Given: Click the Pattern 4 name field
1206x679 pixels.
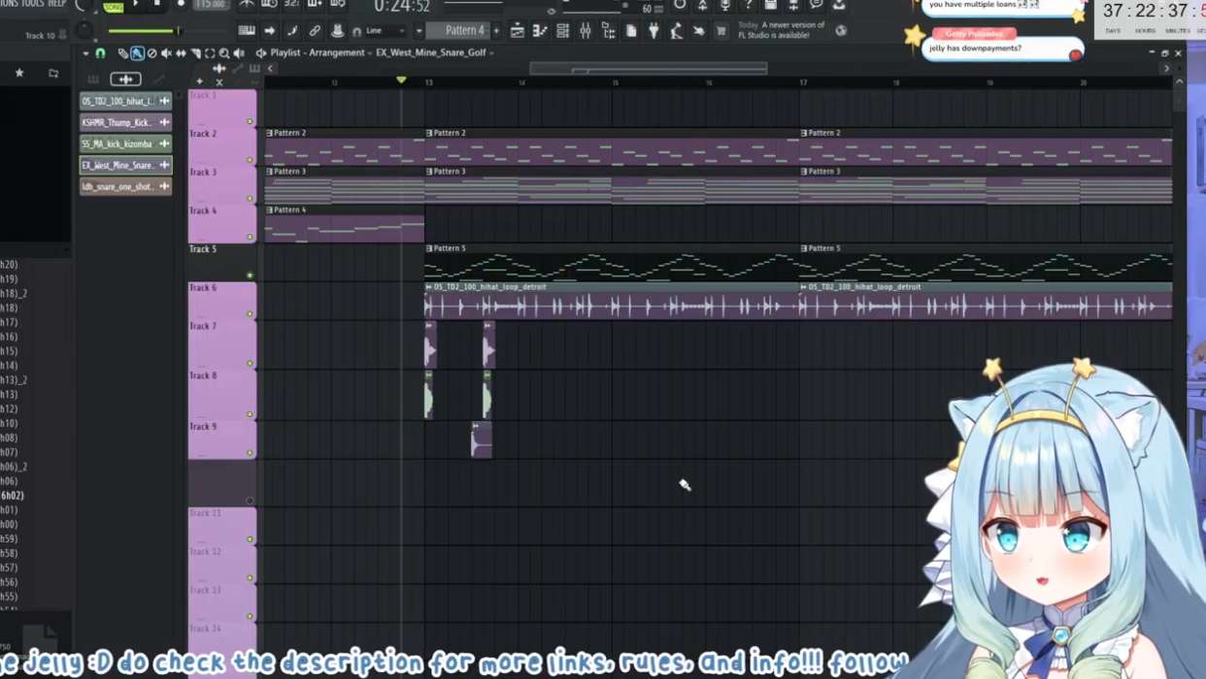Looking at the screenshot, I should pyautogui.click(x=458, y=31).
